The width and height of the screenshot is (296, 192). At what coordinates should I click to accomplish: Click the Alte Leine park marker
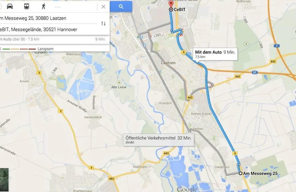119,82
